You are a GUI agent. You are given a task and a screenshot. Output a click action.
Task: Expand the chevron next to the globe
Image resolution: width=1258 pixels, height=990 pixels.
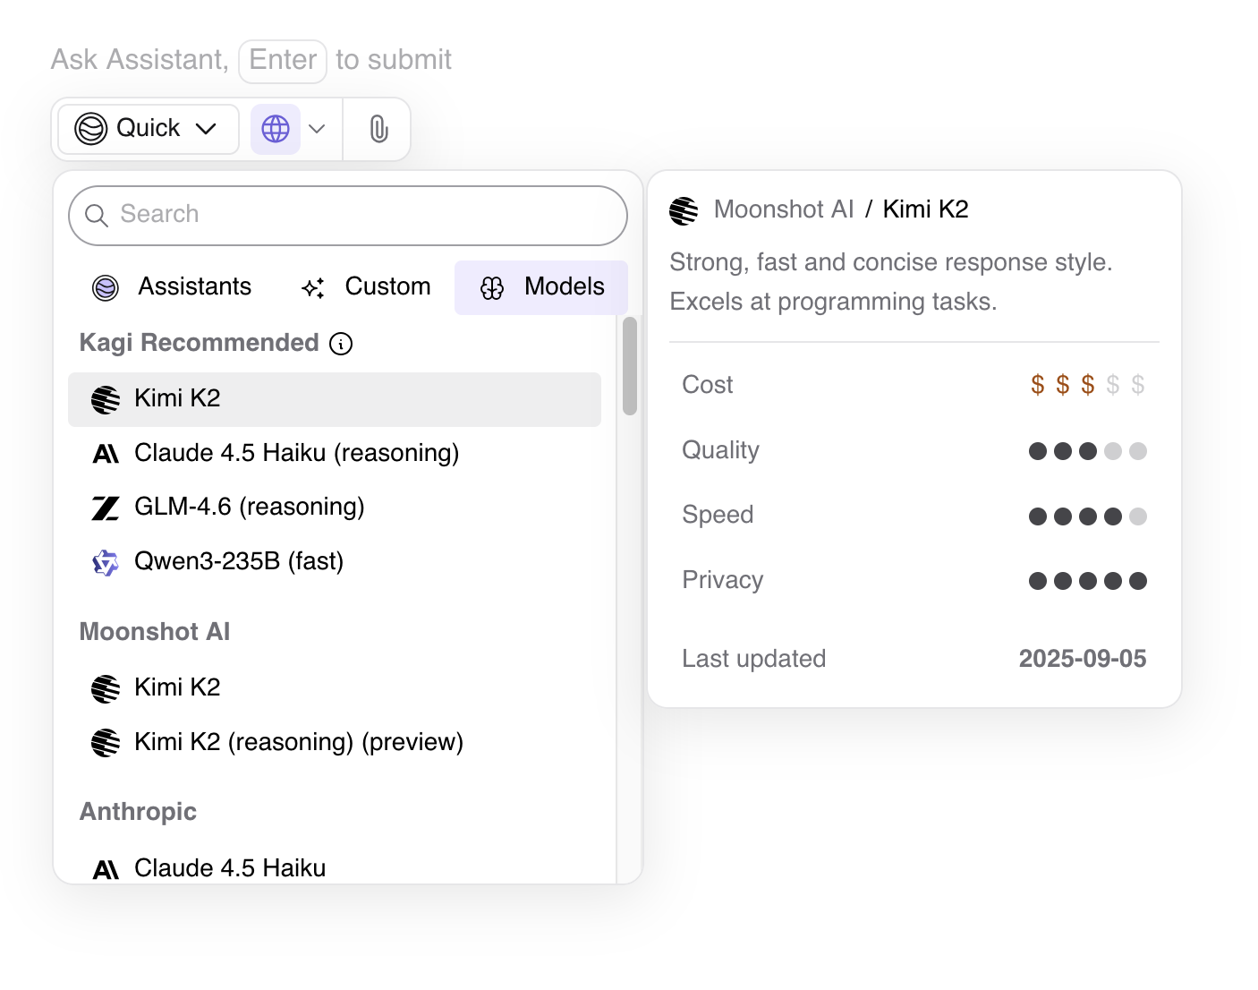(x=317, y=129)
